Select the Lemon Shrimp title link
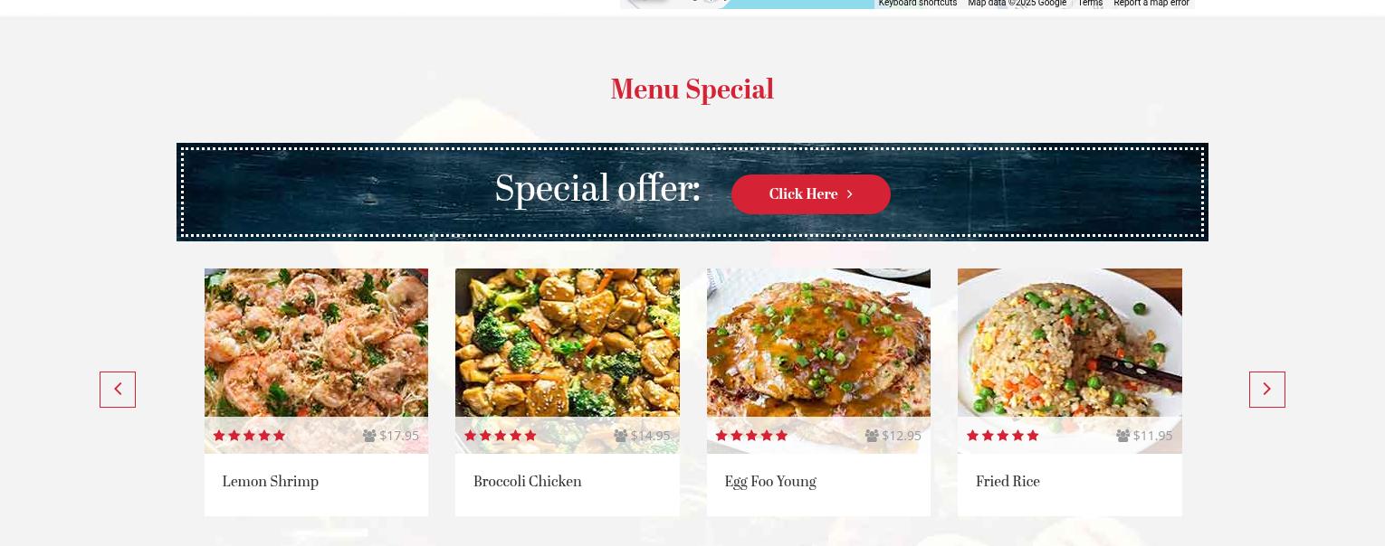 coord(271,482)
